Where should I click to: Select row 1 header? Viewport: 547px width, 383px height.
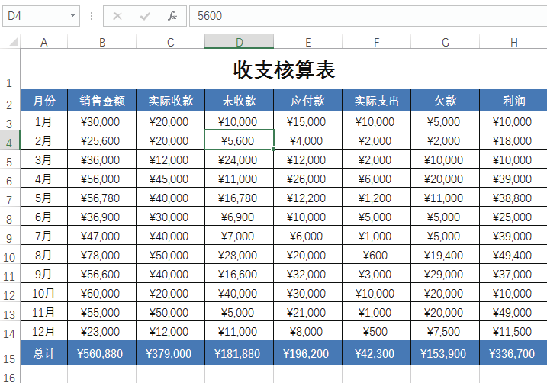click(x=10, y=69)
